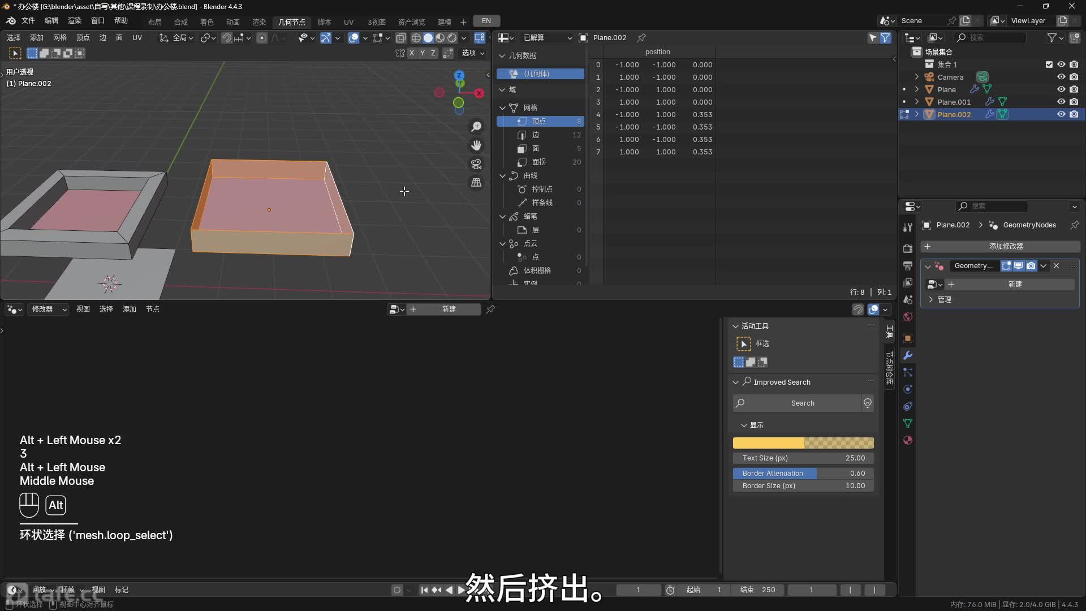The width and height of the screenshot is (1086, 611).
Task: Toggle visibility eye of Plane.001
Action: (x=1061, y=102)
